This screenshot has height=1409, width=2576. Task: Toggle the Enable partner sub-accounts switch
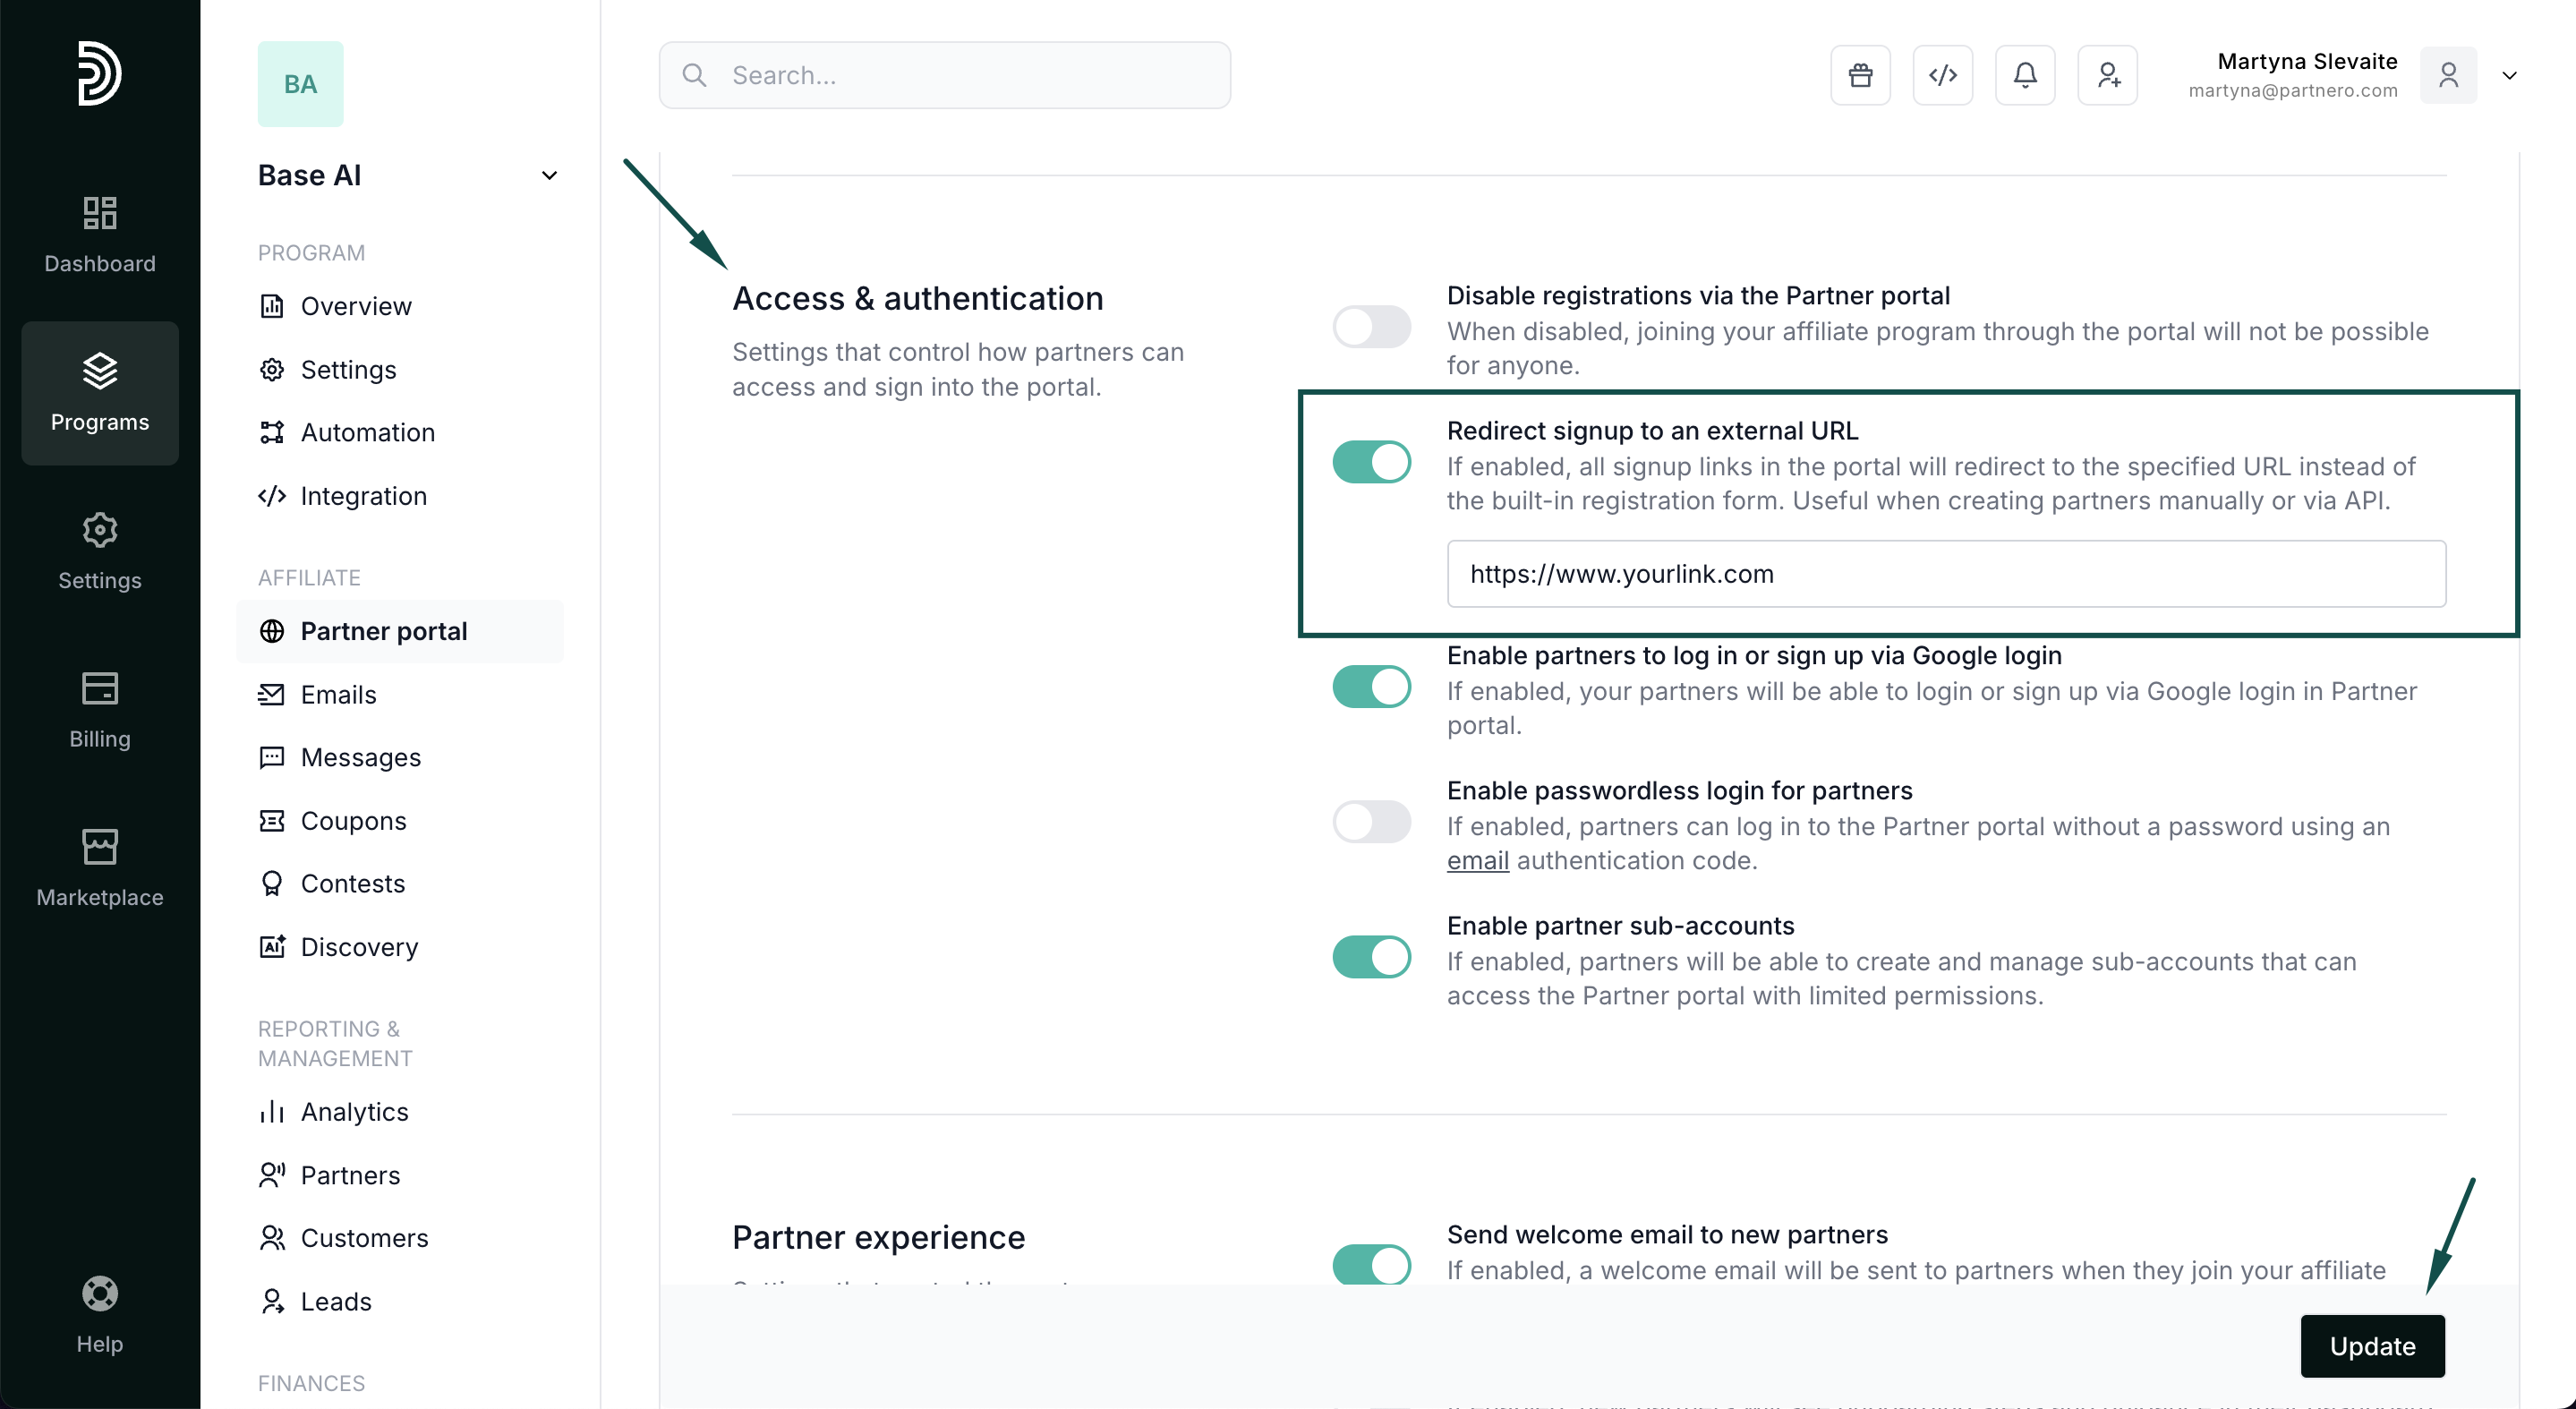tap(1371, 957)
